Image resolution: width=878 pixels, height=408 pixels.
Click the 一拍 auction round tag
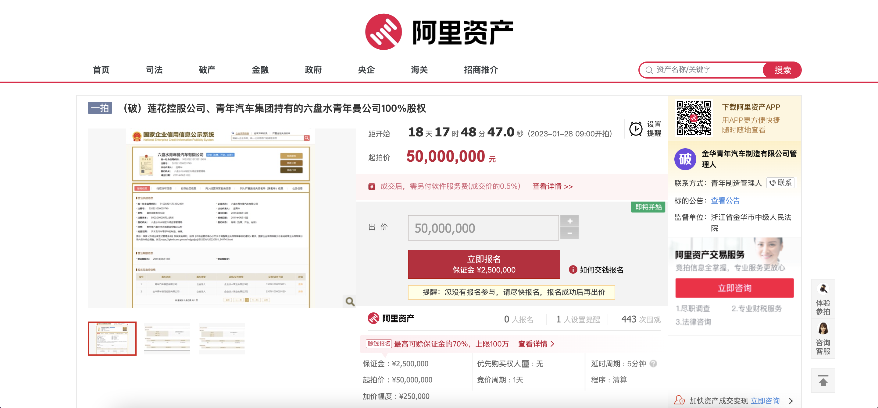click(100, 108)
